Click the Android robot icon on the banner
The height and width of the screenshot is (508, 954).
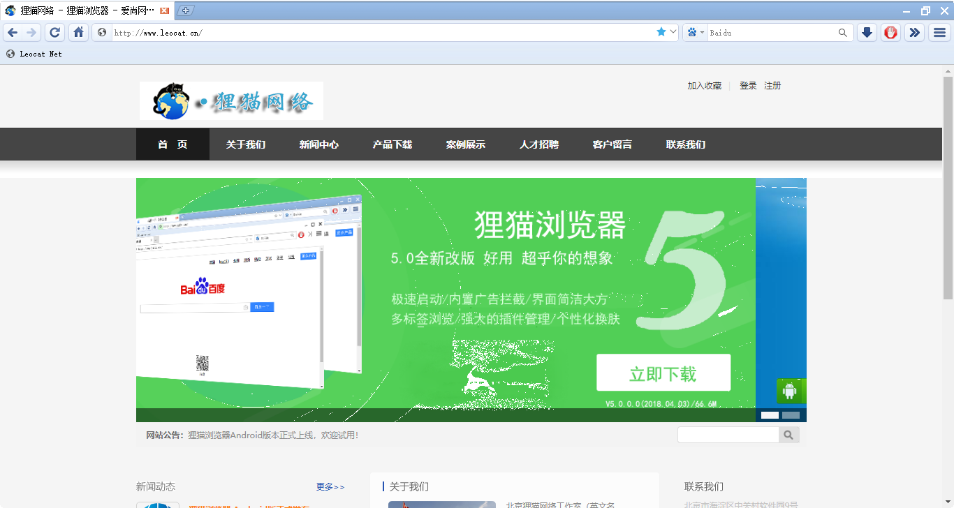pyautogui.click(x=790, y=391)
